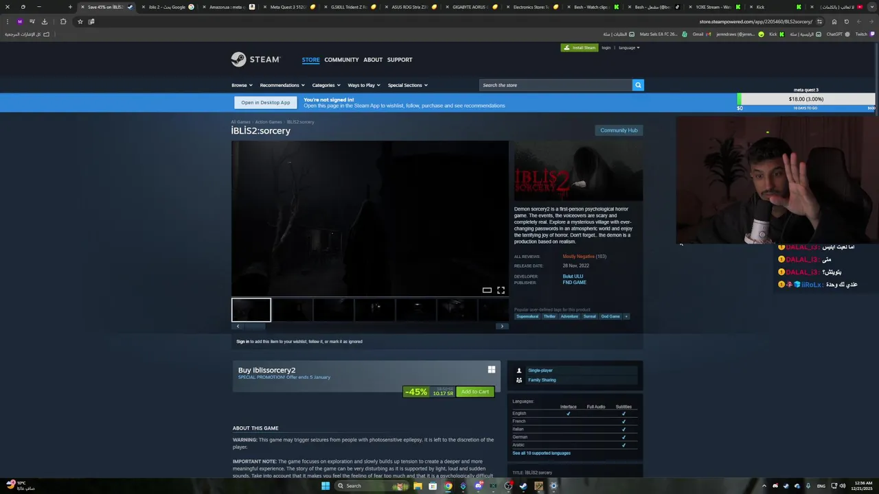
Task: Click the Sign in link below thumbnails
Action: 242,342
